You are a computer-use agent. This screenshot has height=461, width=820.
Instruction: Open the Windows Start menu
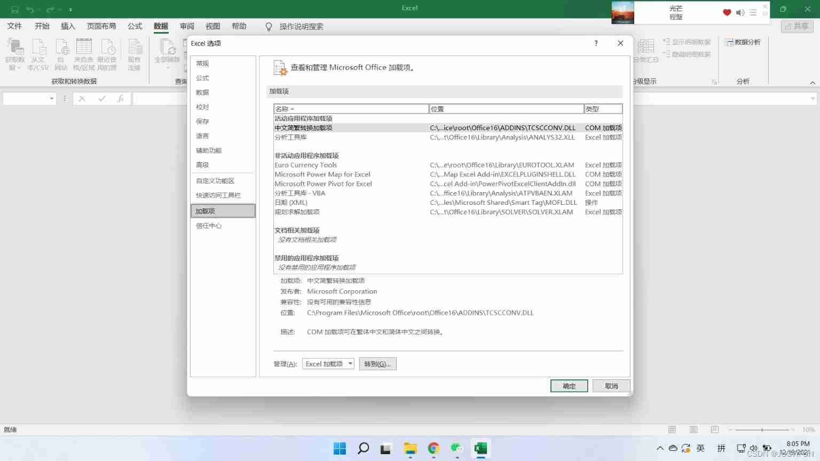340,448
